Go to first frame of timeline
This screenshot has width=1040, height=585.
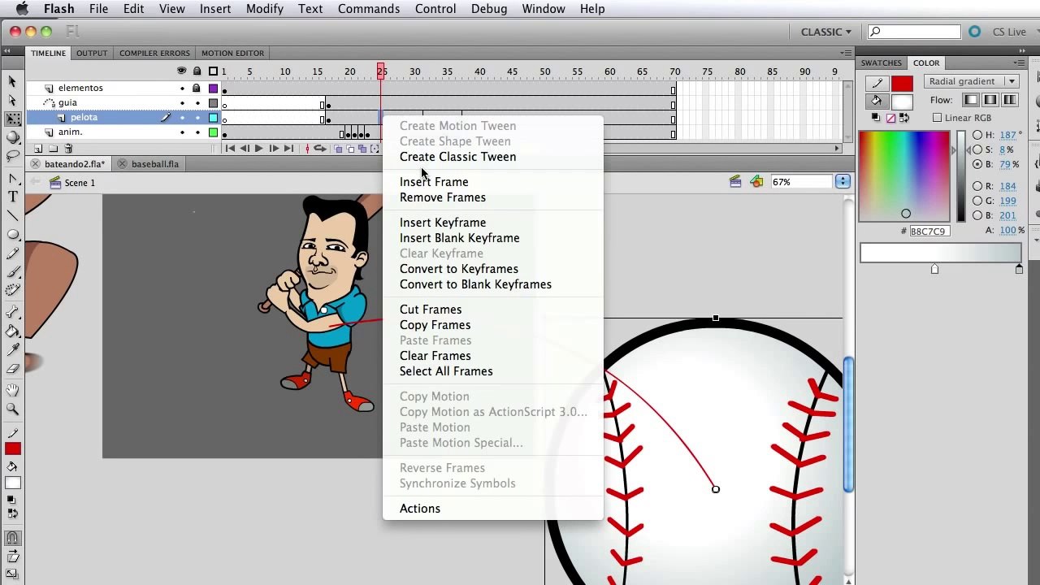coord(231,149)
